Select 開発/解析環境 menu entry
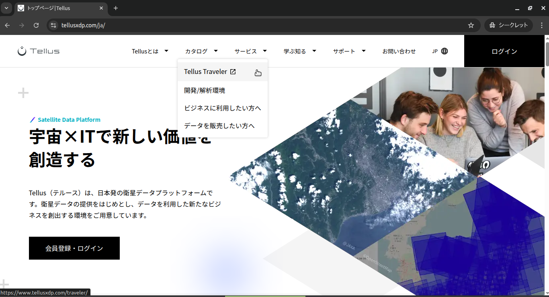Image resolution: width=549 pixels, height=297 pixels. 205,90
